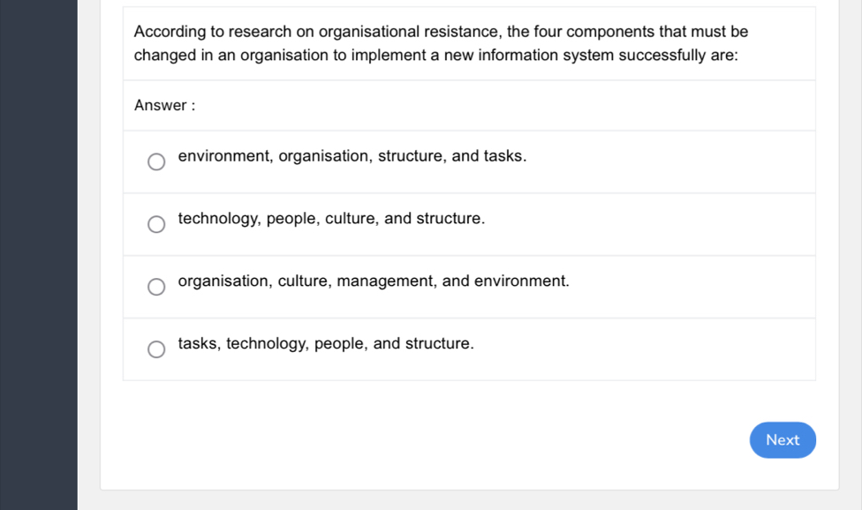Image resolution: width=862 pixels, height=510 pixels.
Task: Click the 'environment, organisation, structure, and tasks.' answer text
Action: point(352,156)
